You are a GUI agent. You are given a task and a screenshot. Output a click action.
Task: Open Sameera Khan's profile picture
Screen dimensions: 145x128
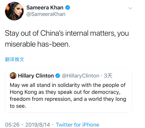point(14,11)
